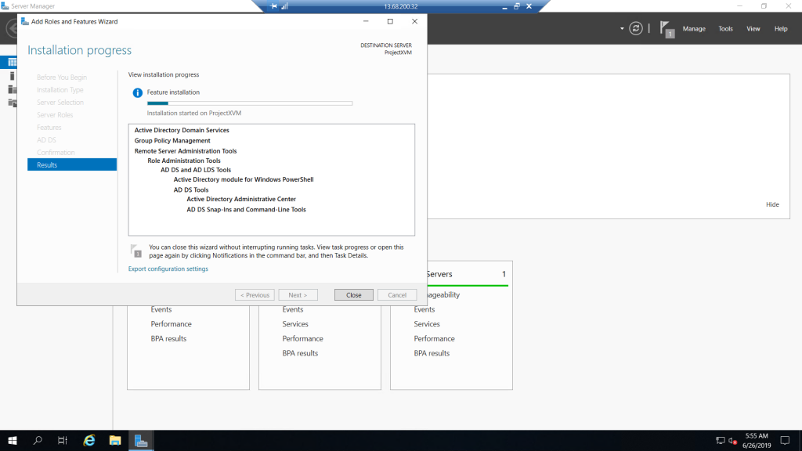802x451 pixels.
Task: Select AD DS Snap-Ins and Command-Line Tools
Action: (246, 210)
